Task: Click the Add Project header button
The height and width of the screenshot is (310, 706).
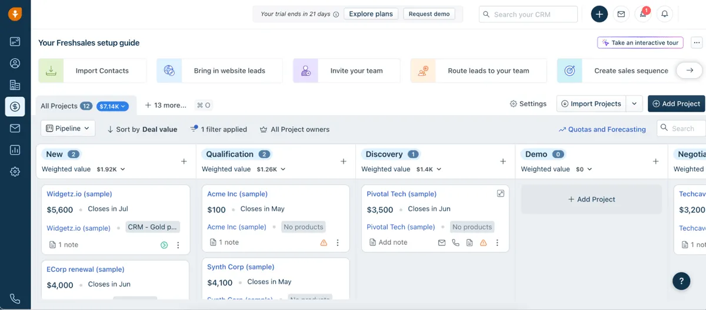Action: pos(676,103)
